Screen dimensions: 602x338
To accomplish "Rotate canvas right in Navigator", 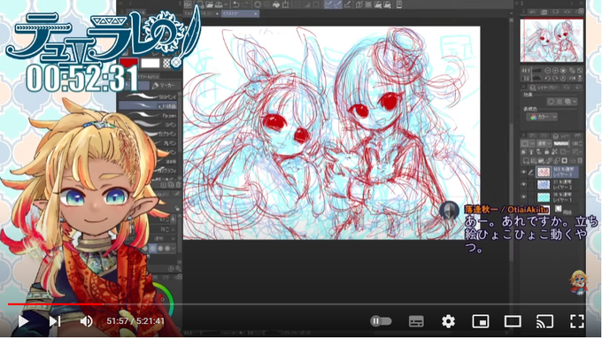I will pos(556,78).
